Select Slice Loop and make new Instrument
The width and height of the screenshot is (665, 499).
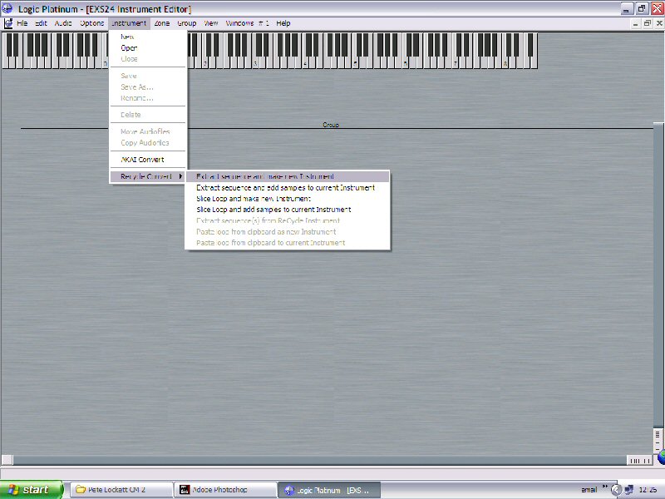point(254,199)
